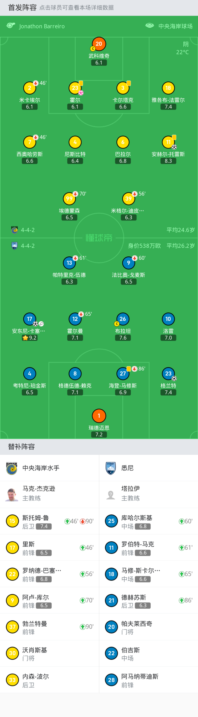
Task: Select top-rated player 安东尼-卡塞雷斯 number 17
Action: 29,319
